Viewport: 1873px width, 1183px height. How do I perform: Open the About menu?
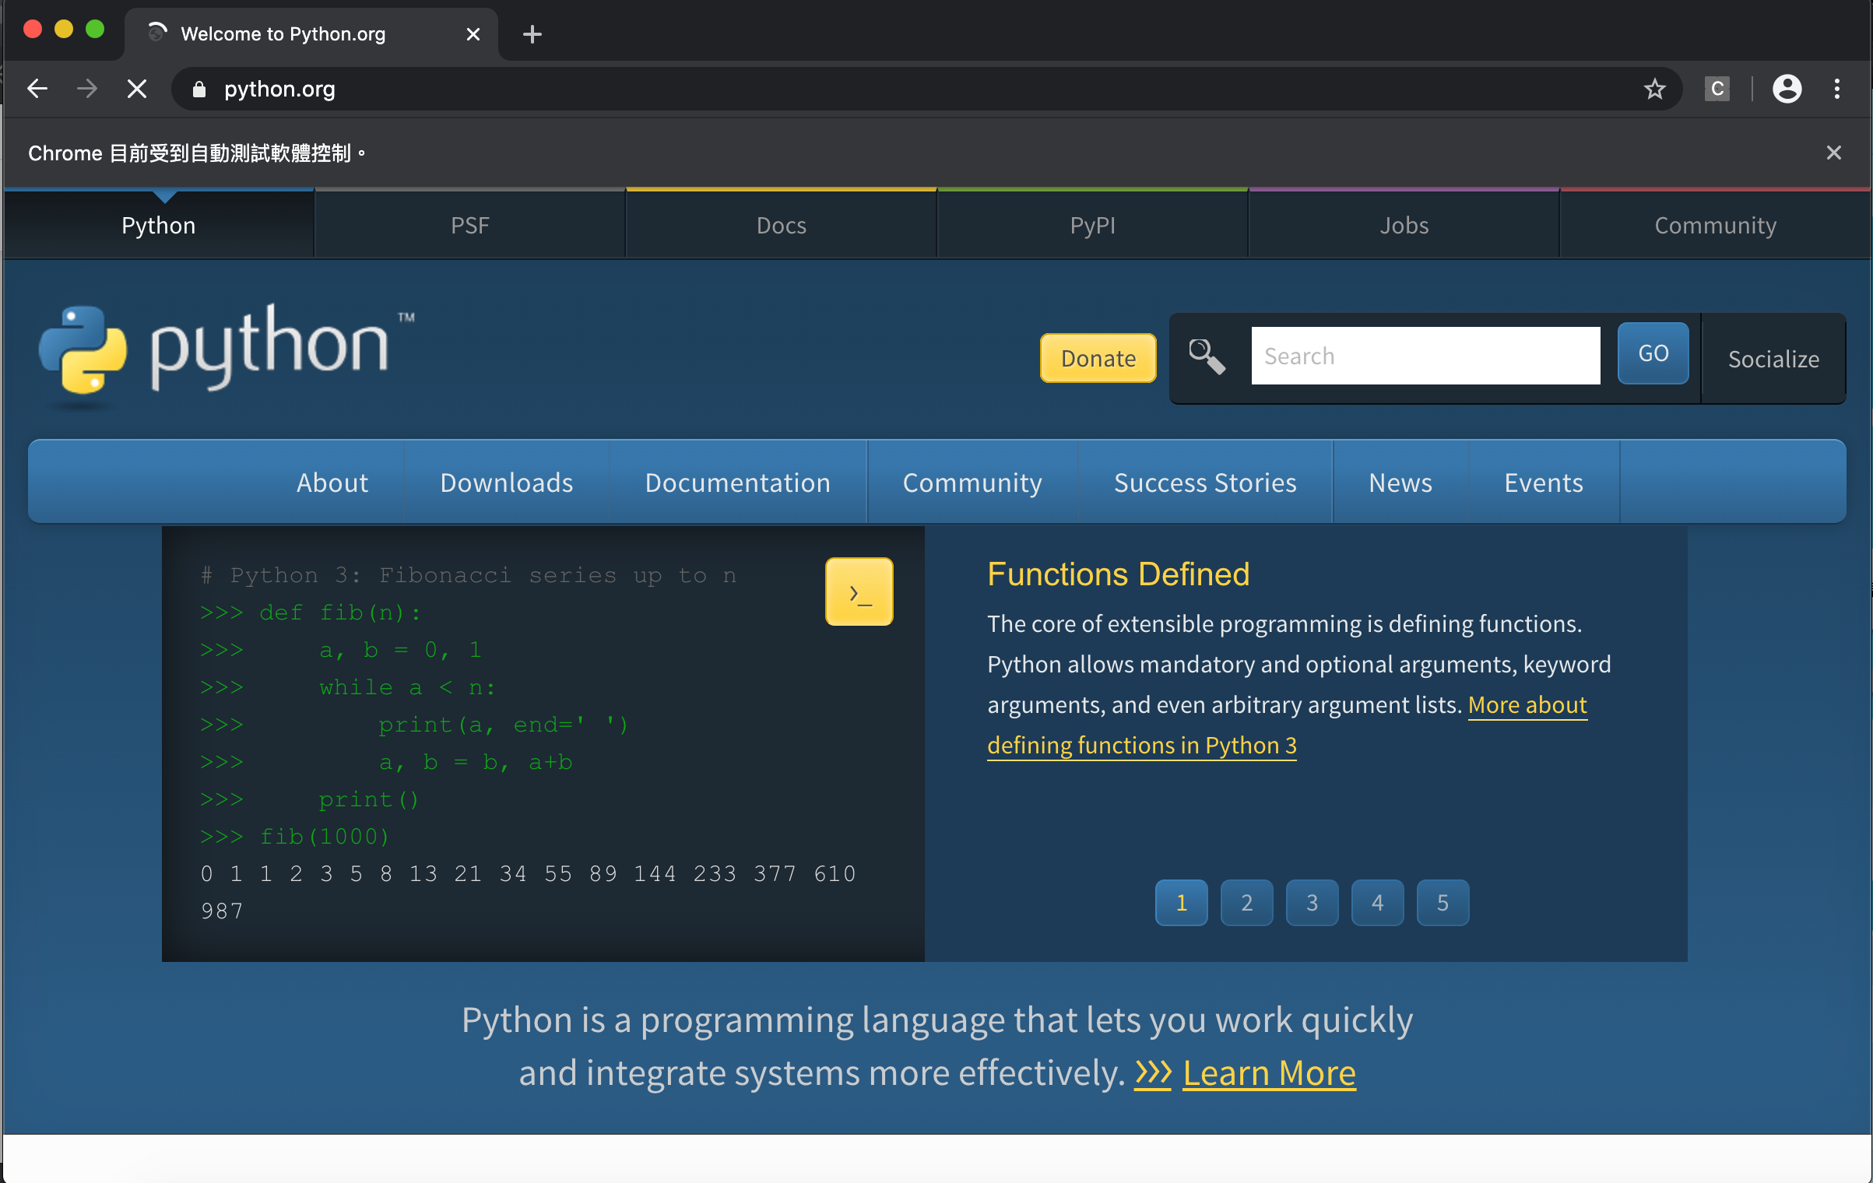[332, 483]
